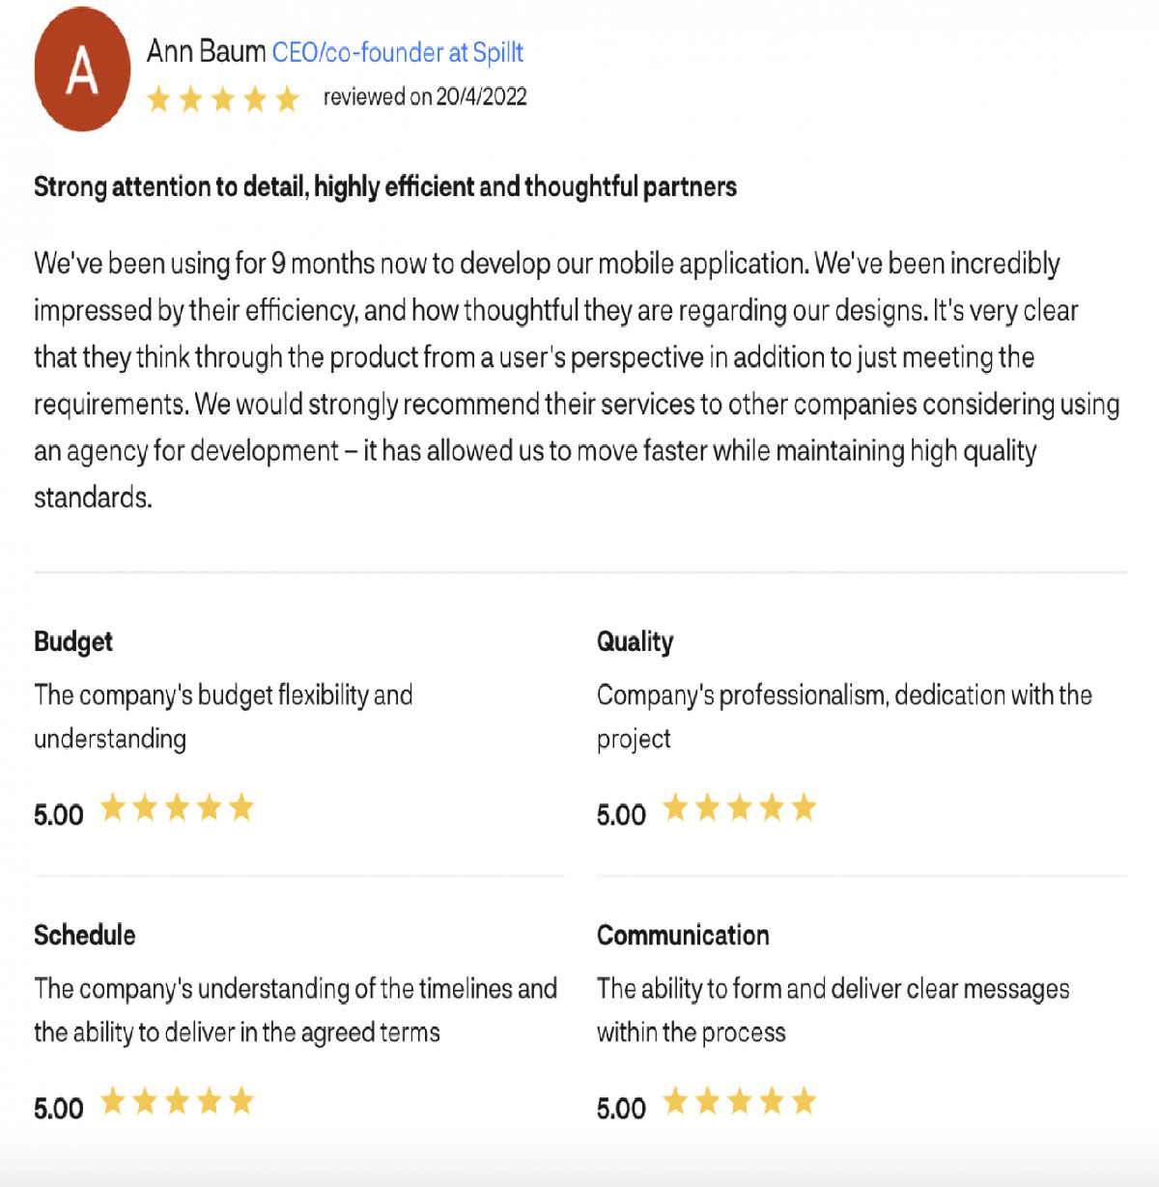Click the red avatar circle with letter A
Screen dimensions: 1159x1187
point(82,70)
